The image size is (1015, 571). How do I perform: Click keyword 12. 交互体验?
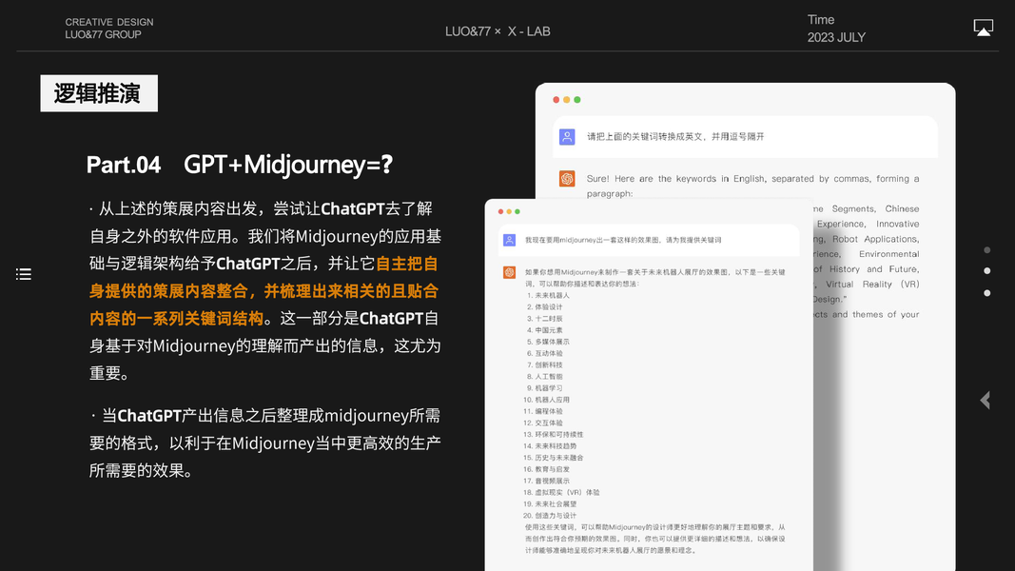[x=542, y=423]
